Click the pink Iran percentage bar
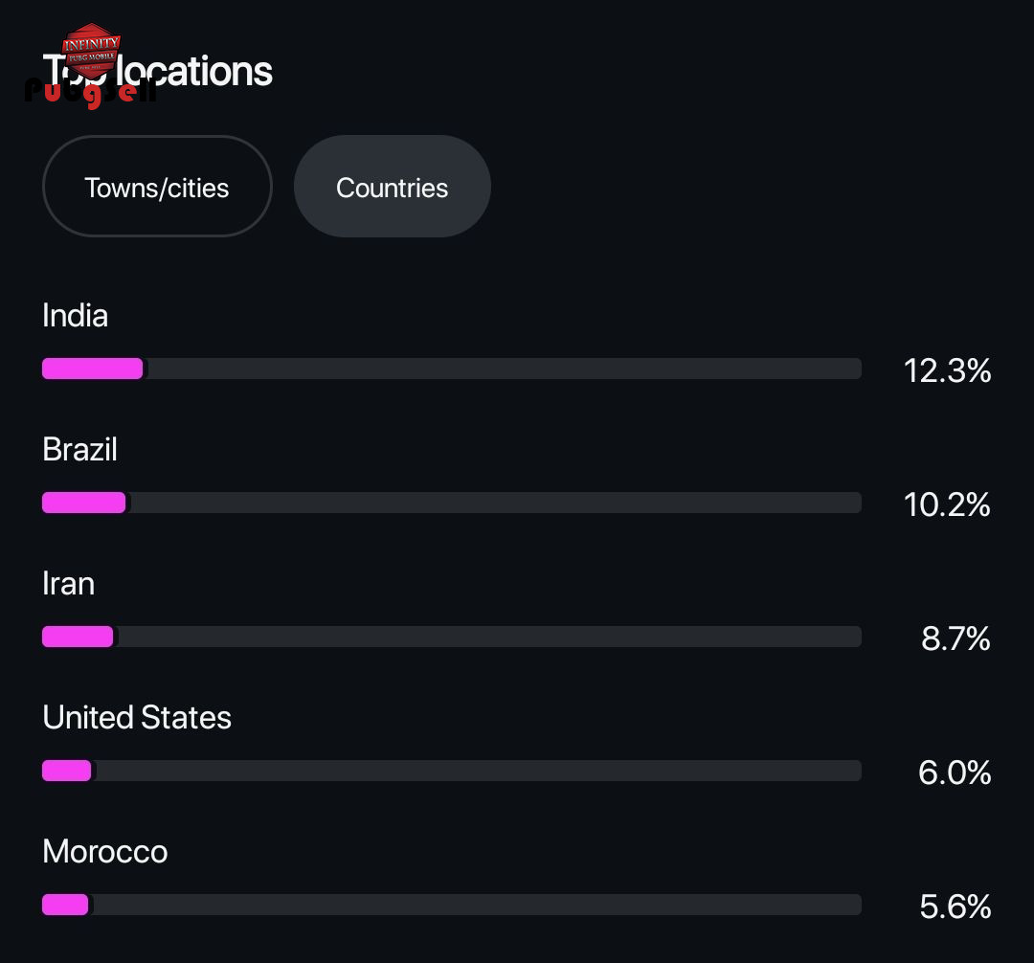The image size is (1034, 963). [78, 637]
